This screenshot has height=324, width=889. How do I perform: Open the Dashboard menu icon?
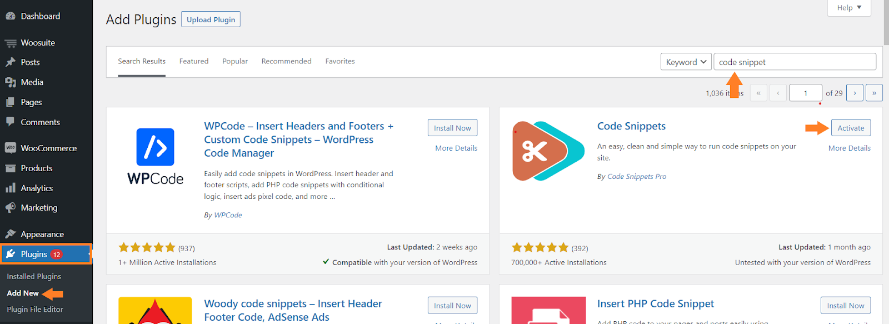(10, 16)
